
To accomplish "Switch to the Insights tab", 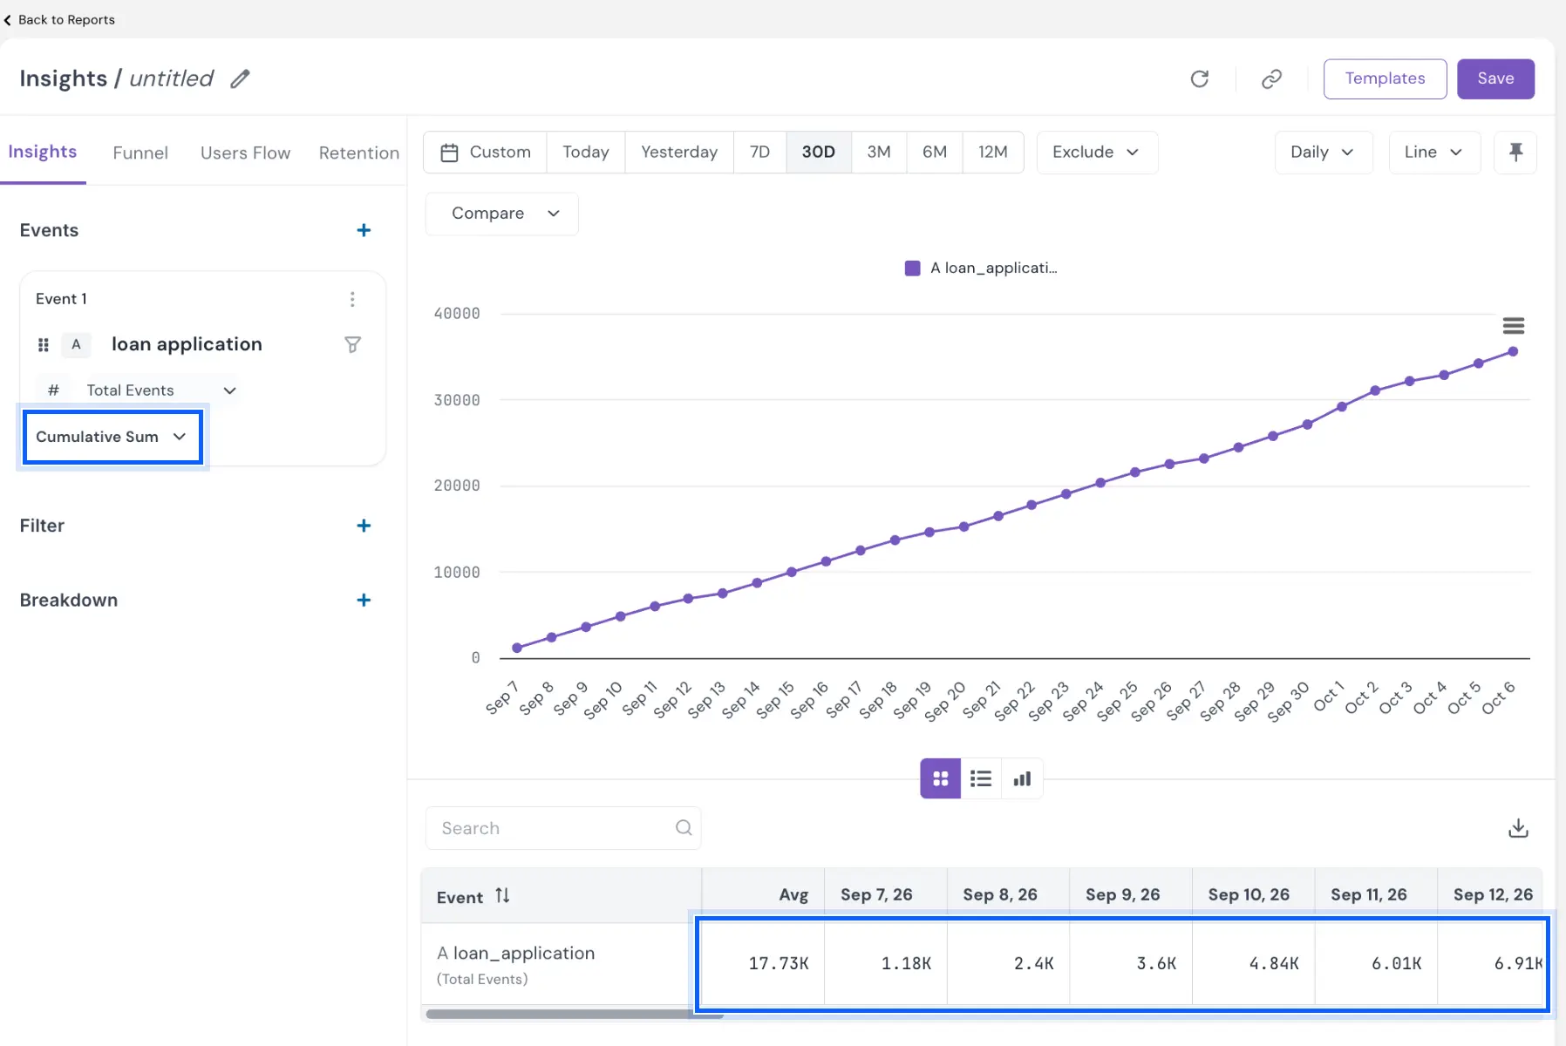I will click(43, 152).
